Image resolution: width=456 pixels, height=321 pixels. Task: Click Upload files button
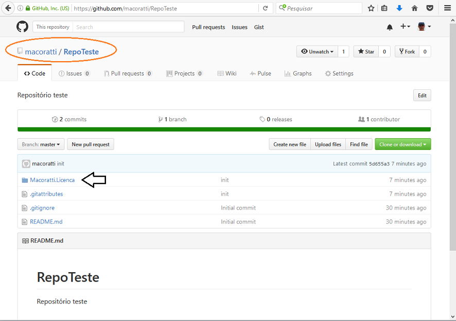pos(328,144)
